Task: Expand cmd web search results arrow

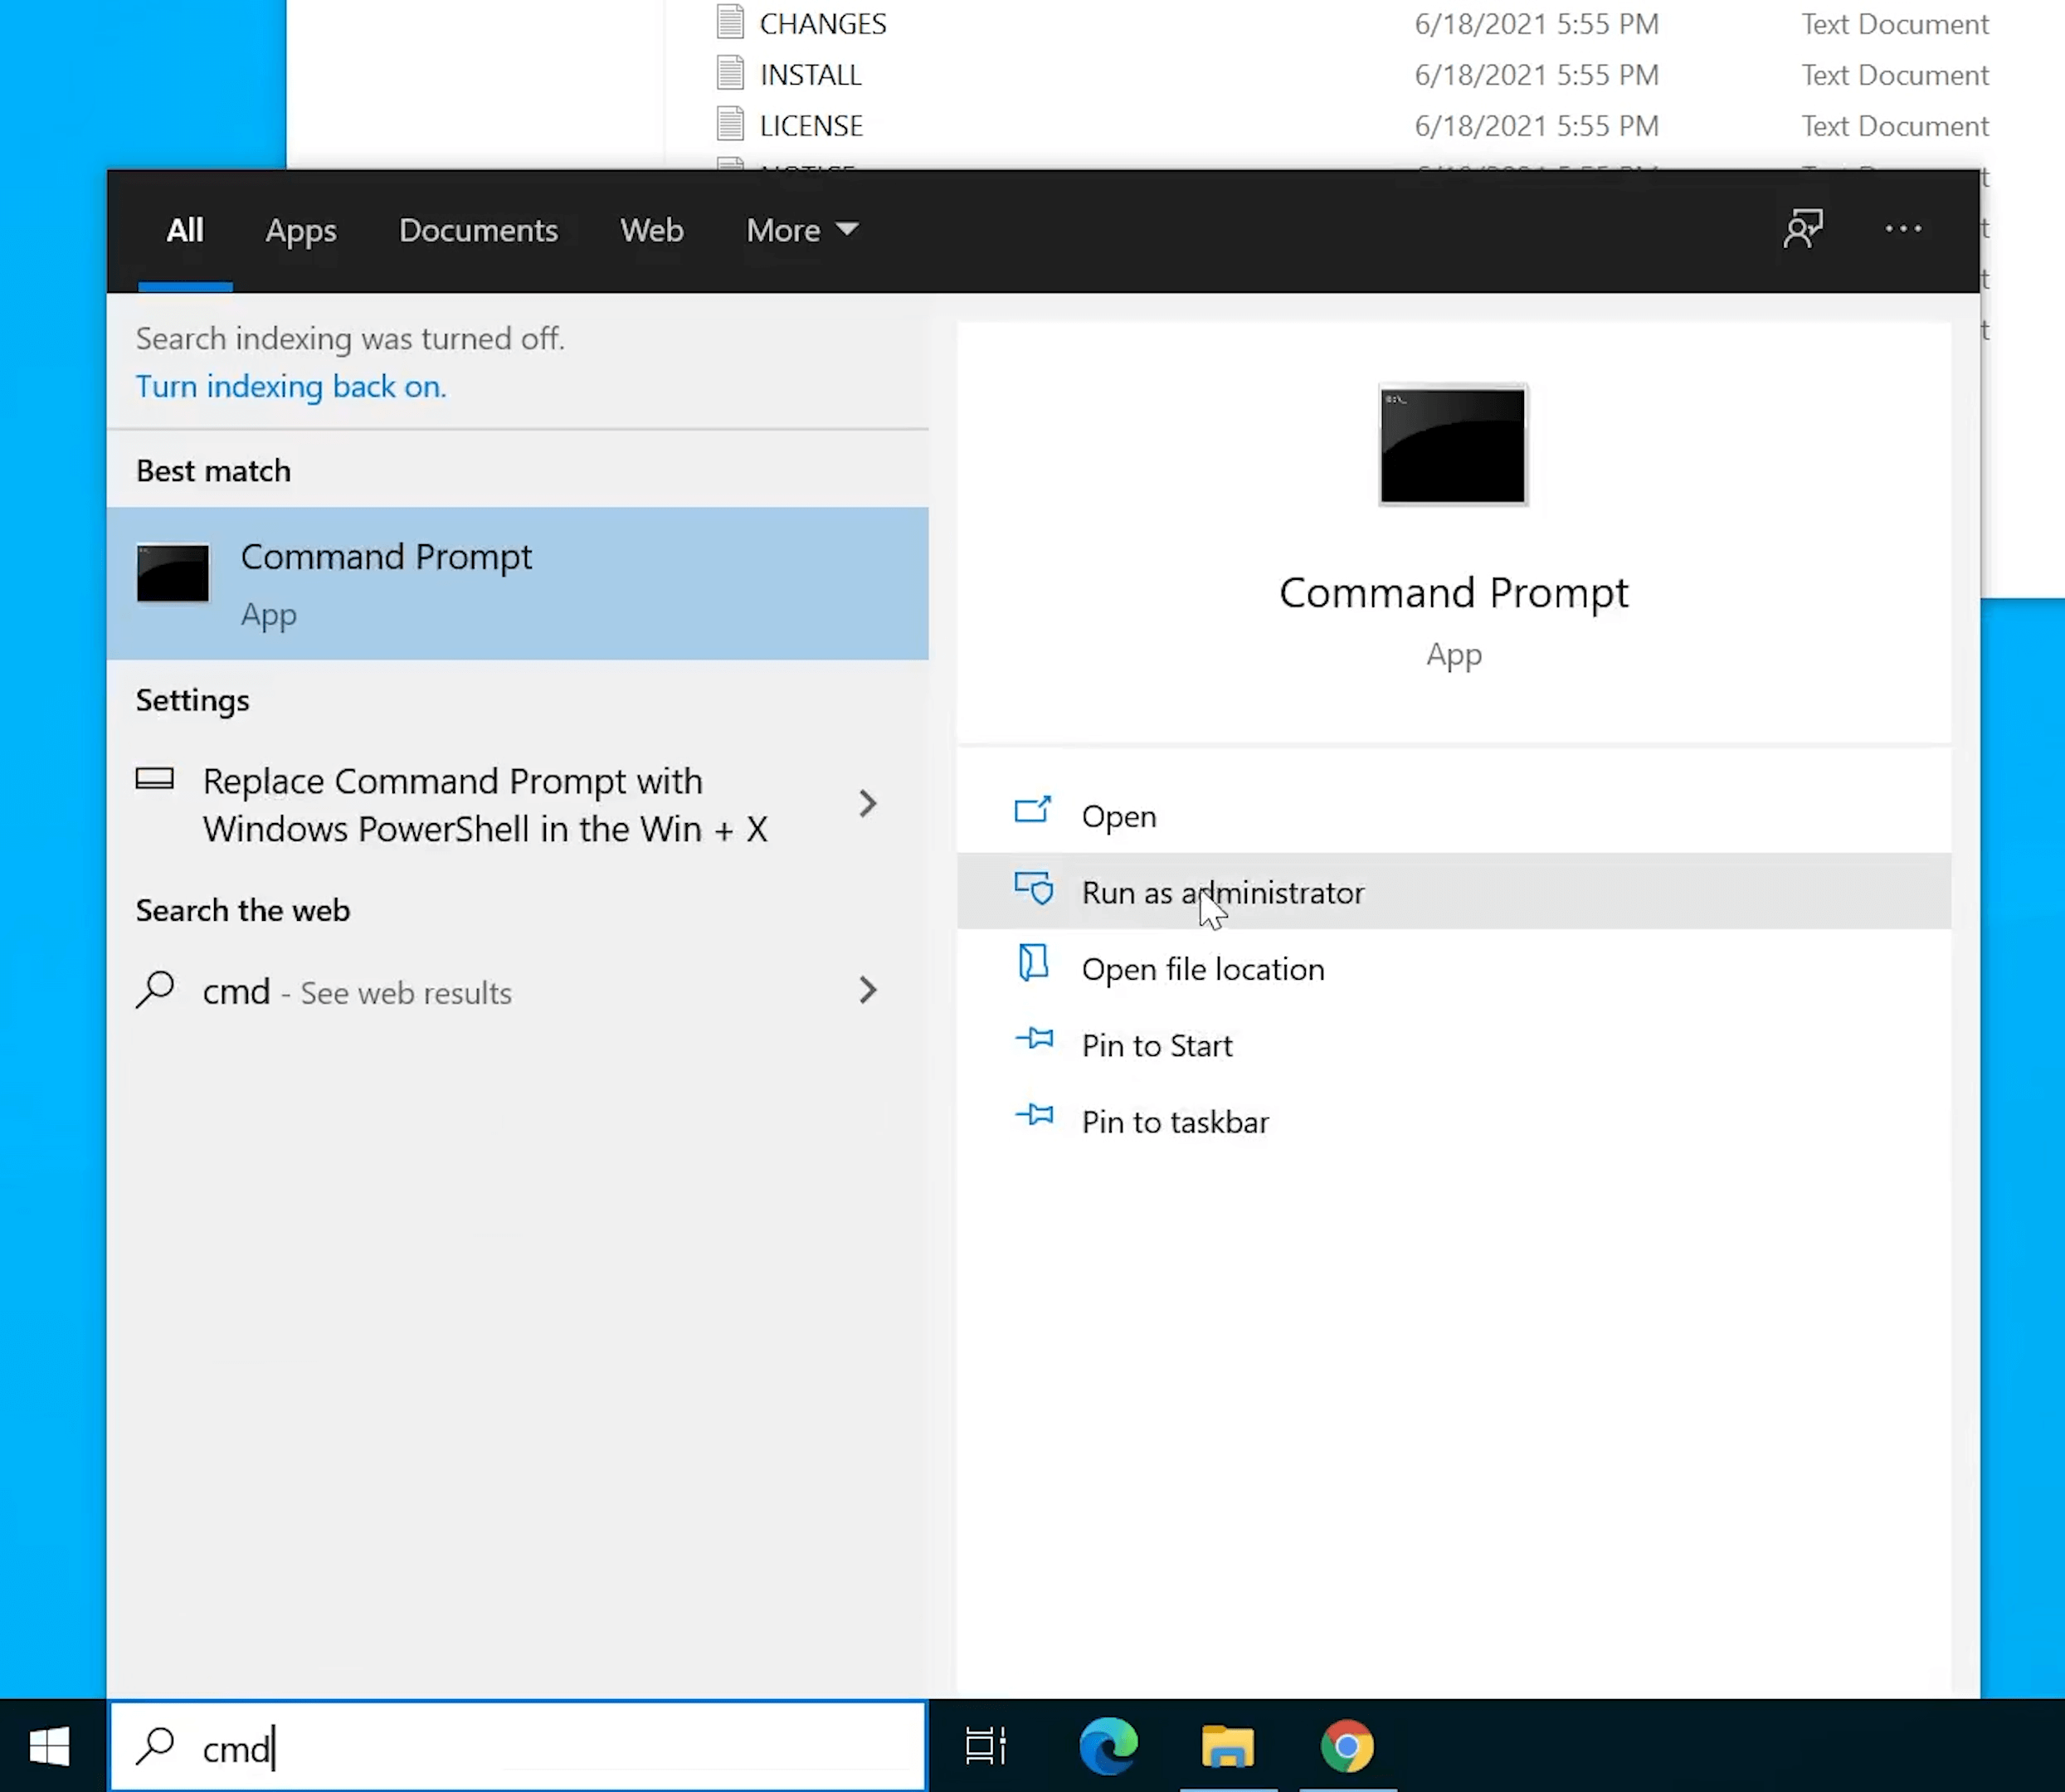Action: pyautogui.click(x=868, y=991)
